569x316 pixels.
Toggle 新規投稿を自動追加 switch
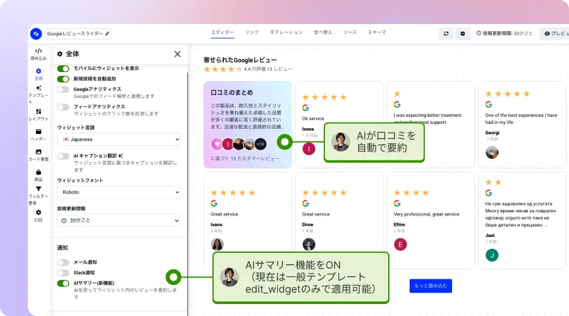pyautogui.click(x=63, y=79)
